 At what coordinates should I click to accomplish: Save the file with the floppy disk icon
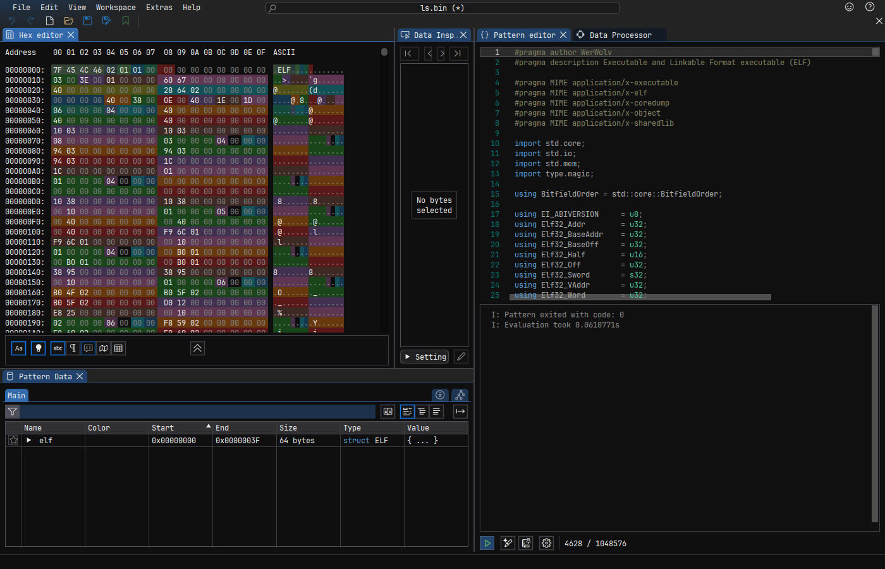88,21
